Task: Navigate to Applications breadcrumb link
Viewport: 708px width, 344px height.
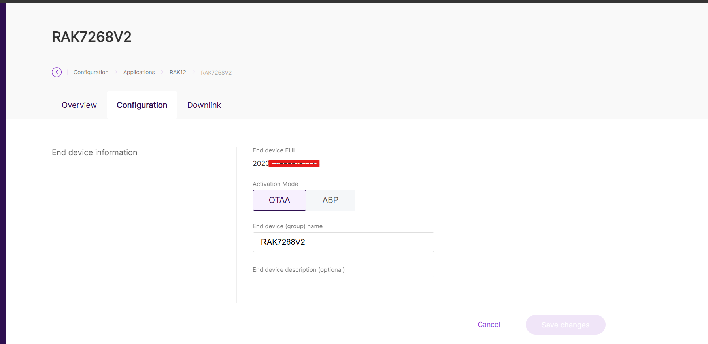Action: 139,72
